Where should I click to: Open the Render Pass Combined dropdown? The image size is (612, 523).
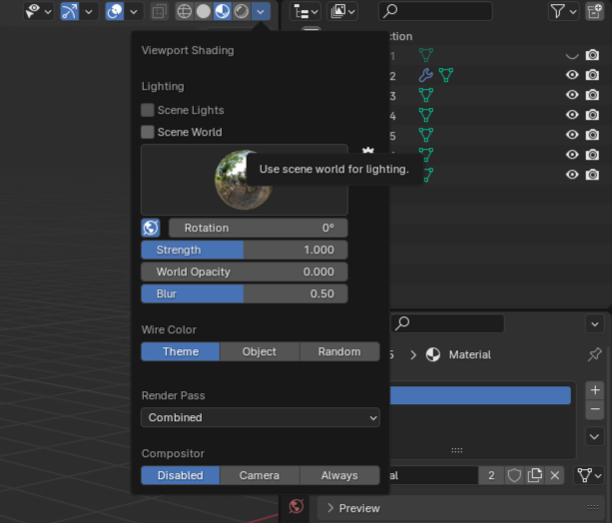261,417
